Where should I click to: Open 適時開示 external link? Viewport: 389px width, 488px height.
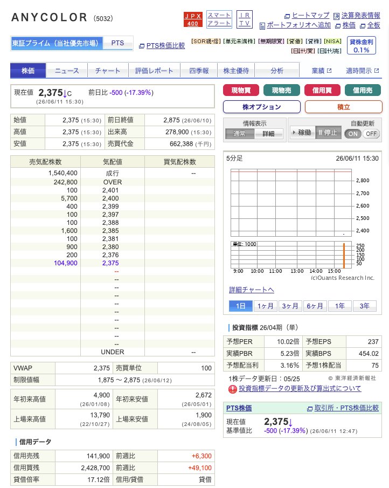362,71
